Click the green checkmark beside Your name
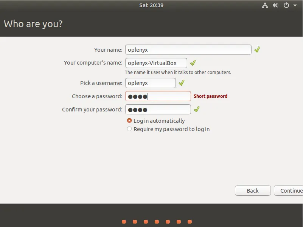Image resolution: width=303 pixels, height=227 pixels. [x=257, y=49]
